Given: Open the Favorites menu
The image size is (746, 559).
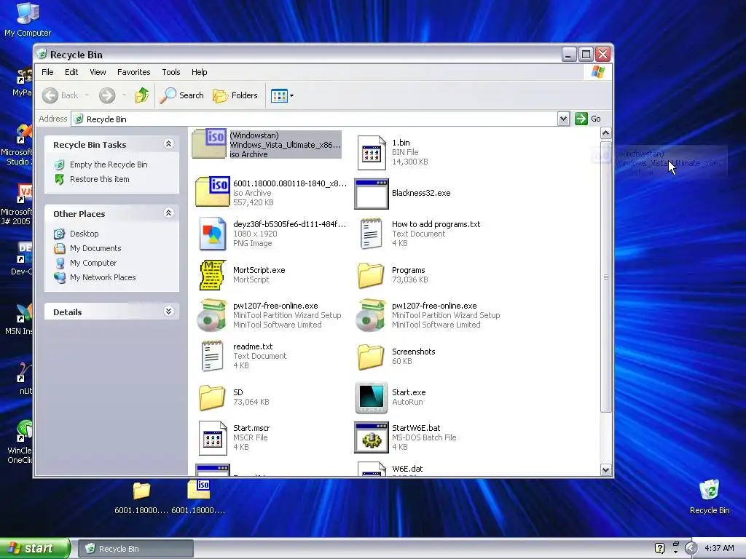Looking at the screenshot, I should pyautogui.click(x=134, y=72).
